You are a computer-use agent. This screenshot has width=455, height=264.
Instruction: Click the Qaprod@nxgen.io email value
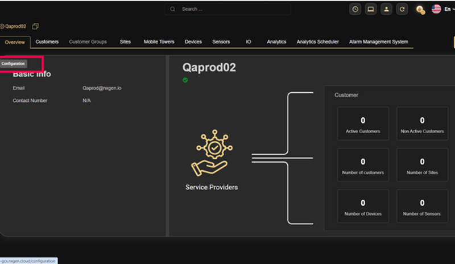pos(102,88)
